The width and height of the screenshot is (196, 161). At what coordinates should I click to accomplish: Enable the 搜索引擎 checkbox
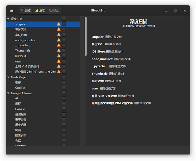[64, 135]
